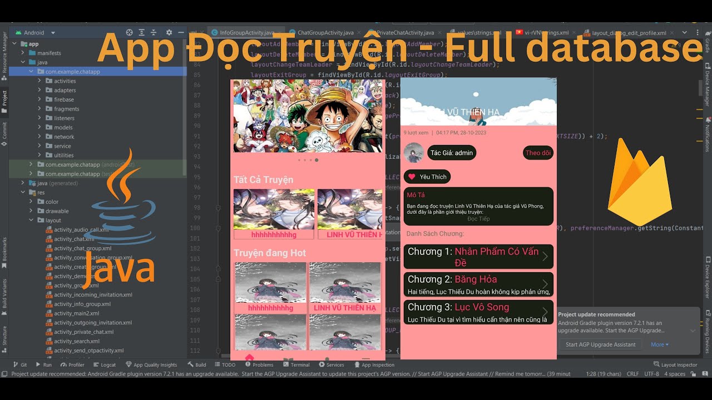712x400 pixels.
Task: Open the App Inspection tool window
Action: tap(374, 365)
